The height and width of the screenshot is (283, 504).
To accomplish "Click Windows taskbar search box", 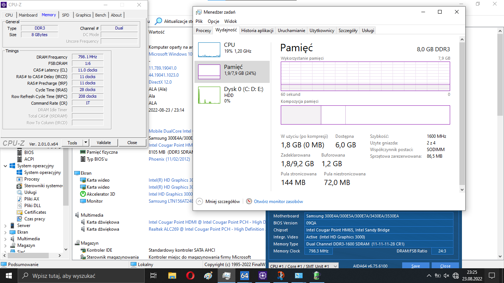I will [x=82, y=276].
